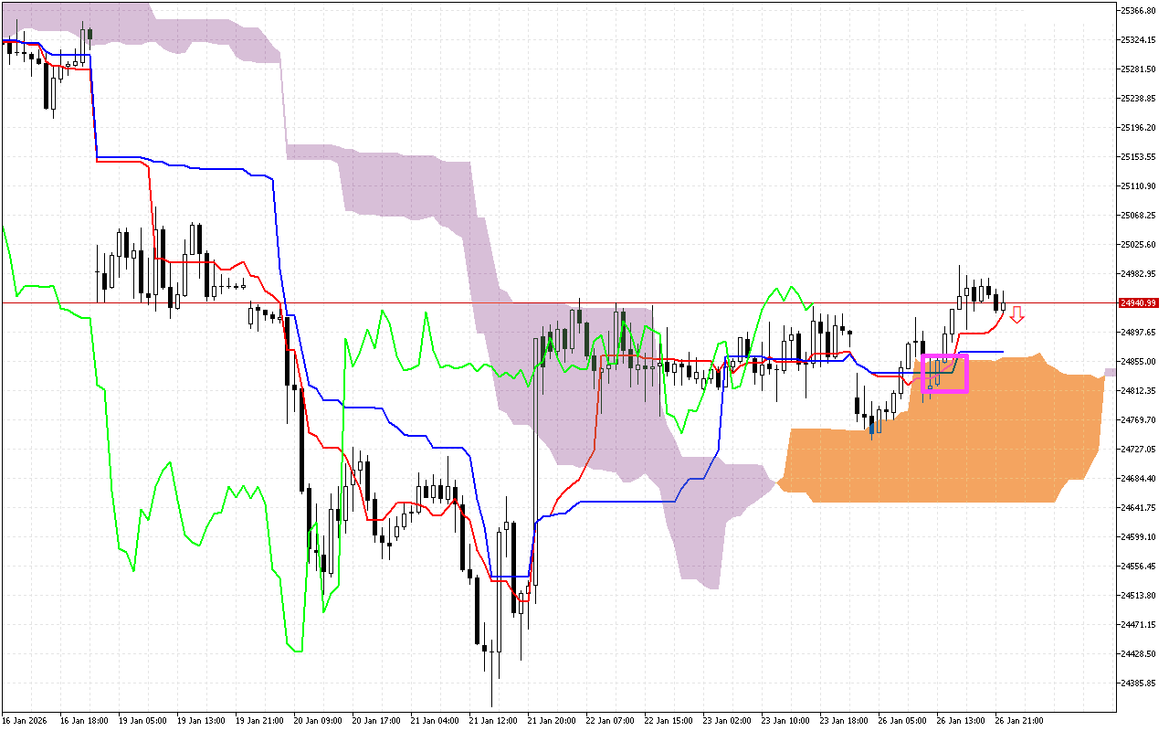Screen dimensions: 1169x731
Task: Click the 20 Jan 09:00 time label
Action: [x=318, y=720]
